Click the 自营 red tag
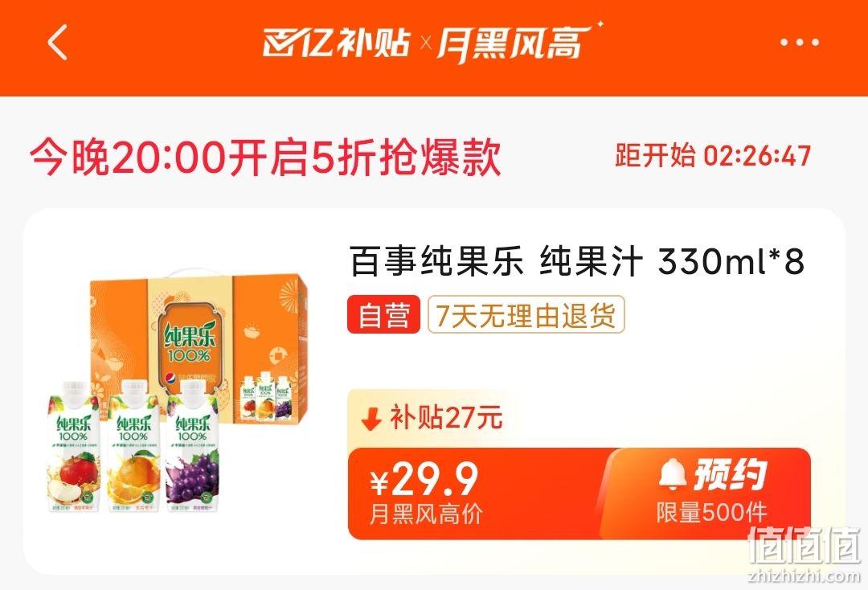This screenshot has height=590, width=868. tap(383, 315)
